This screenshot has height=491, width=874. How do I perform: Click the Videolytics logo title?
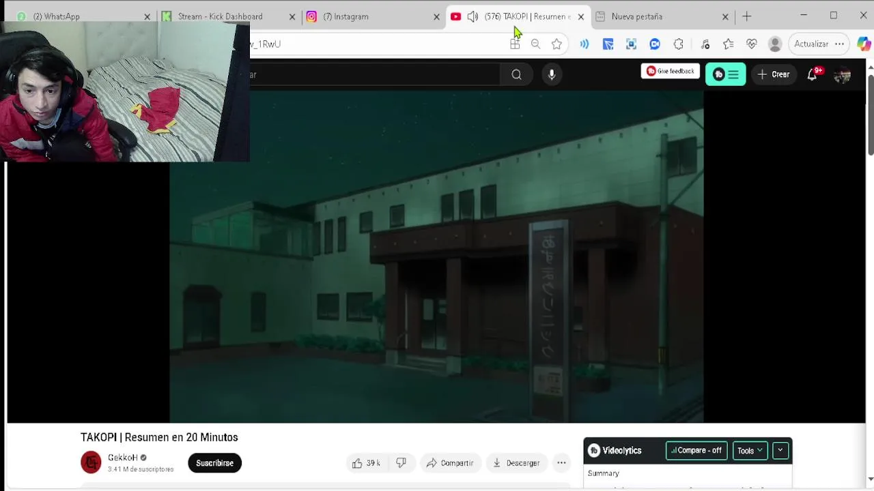click(615, 450)
